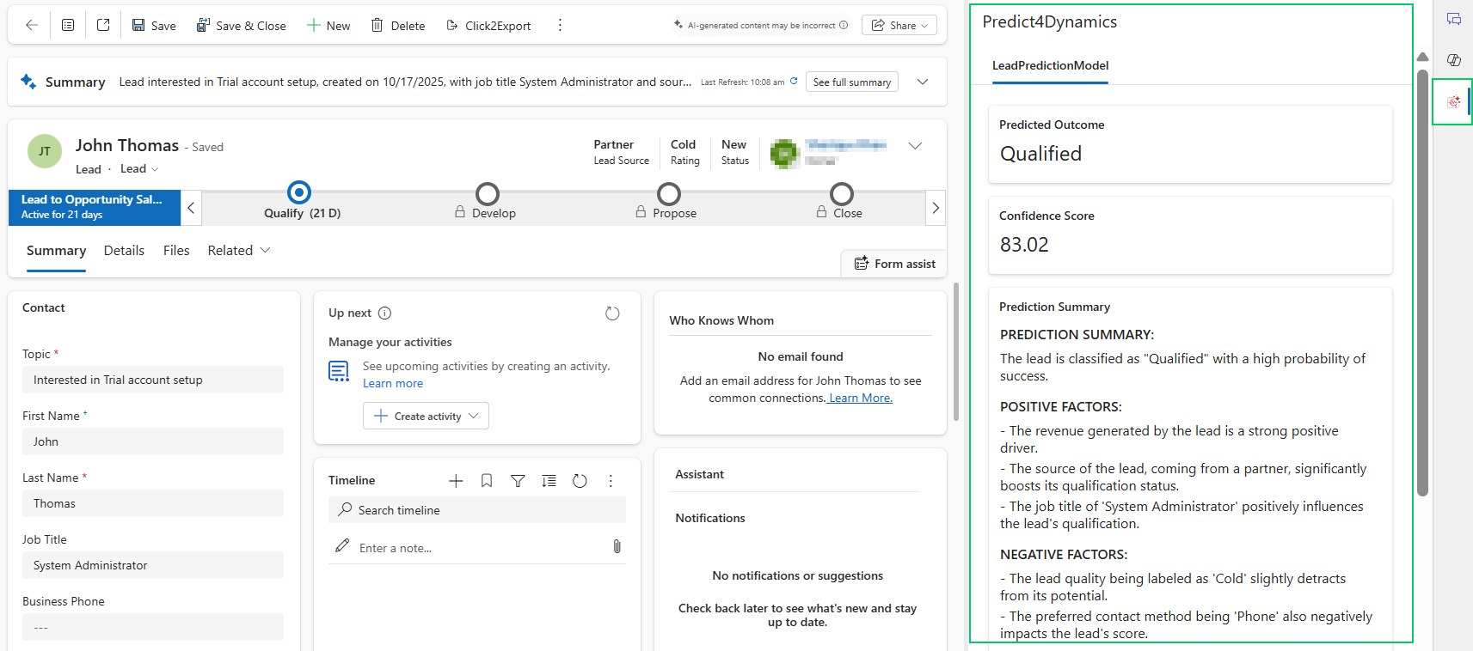Open the Files tab

tap(176, 251)
